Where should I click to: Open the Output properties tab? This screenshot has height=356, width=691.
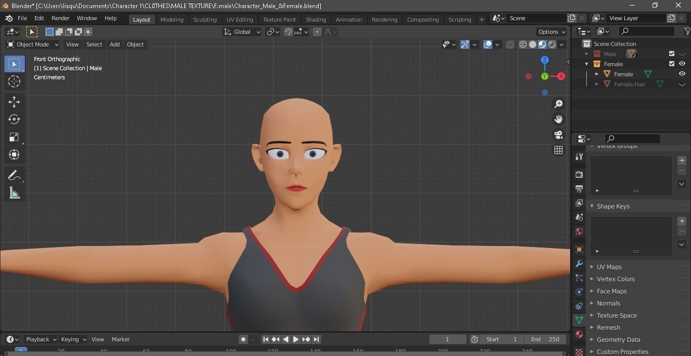coord(579,188)
